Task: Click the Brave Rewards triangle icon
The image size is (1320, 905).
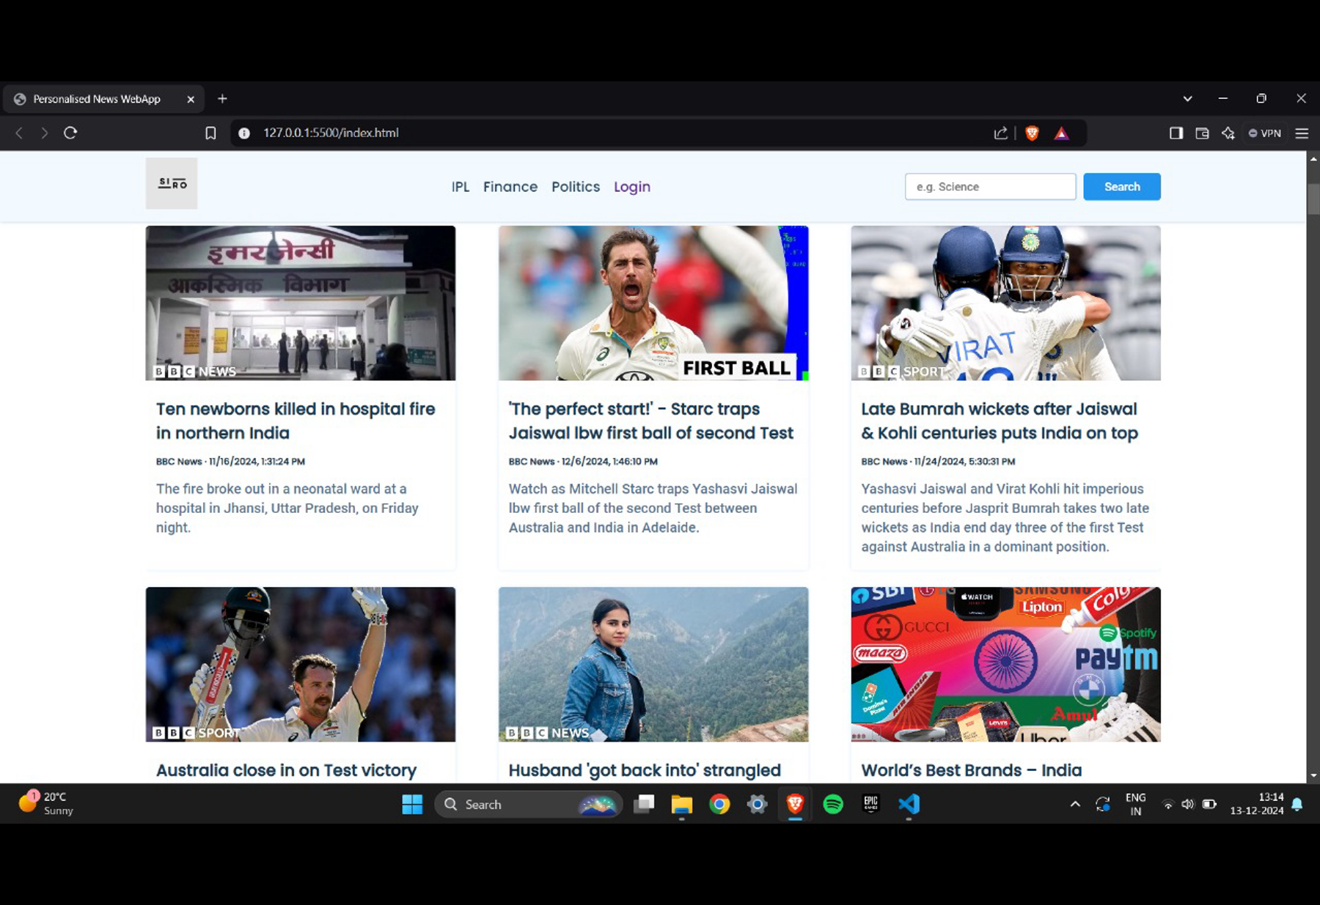Action: click(1061, 133)
